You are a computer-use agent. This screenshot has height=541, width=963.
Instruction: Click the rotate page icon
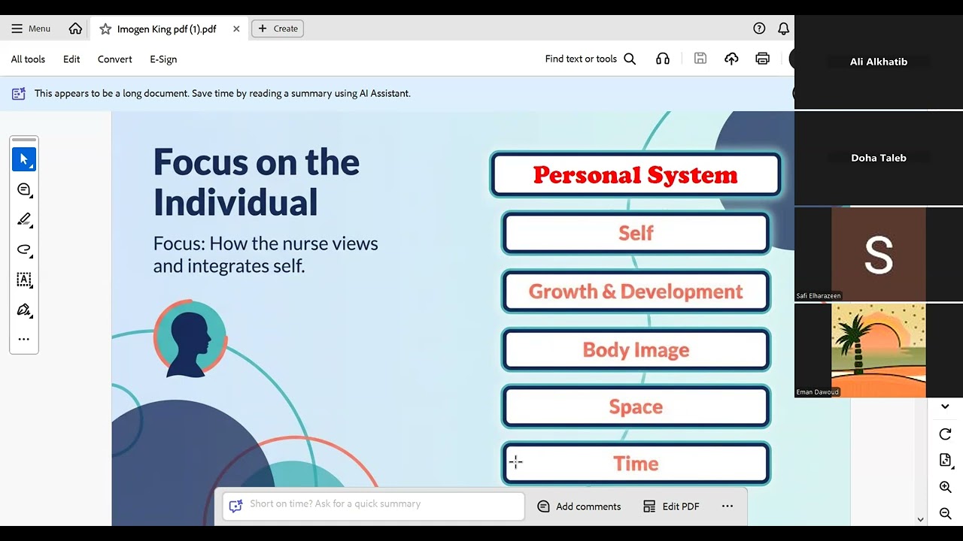[x=946, y=434]
